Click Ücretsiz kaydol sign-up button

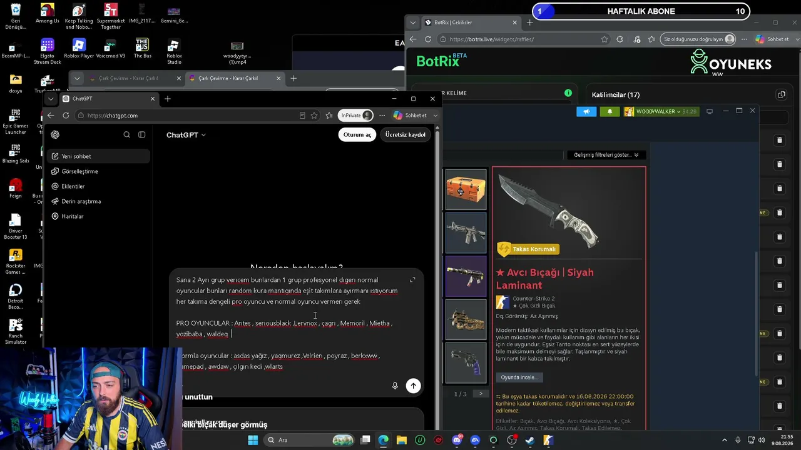click(406, 134)
